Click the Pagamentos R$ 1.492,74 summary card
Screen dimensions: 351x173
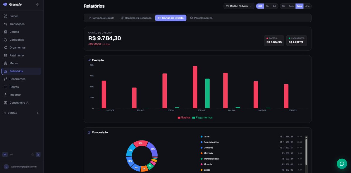pos(297,41)
